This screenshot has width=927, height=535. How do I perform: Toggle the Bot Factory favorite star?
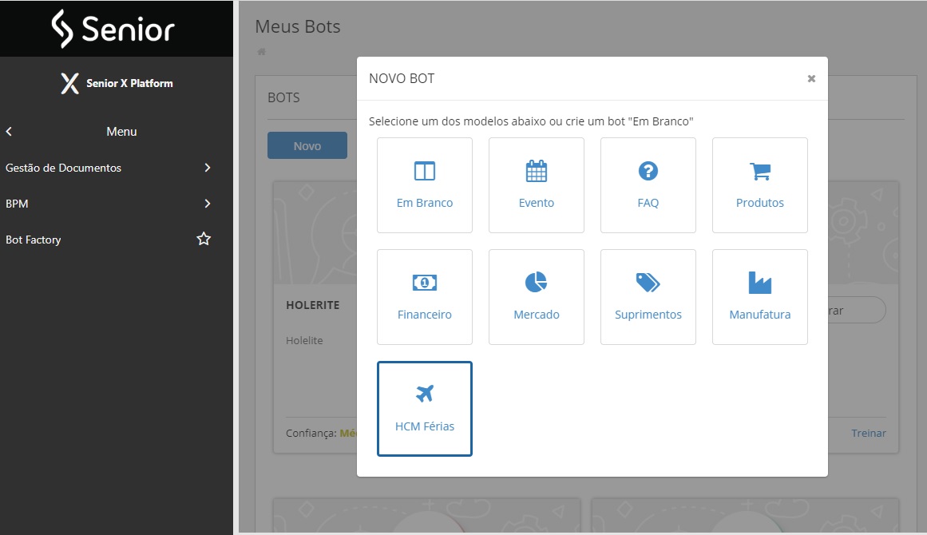[x=204, y=239]
